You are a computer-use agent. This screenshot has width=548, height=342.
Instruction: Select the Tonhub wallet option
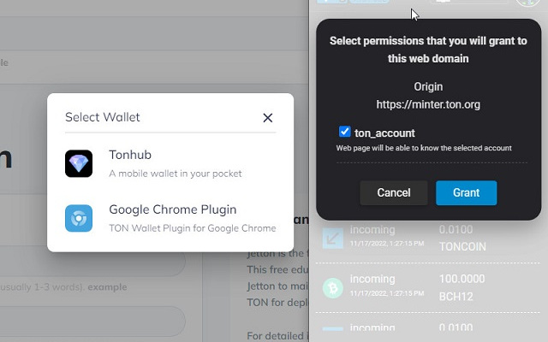point(175,162)
